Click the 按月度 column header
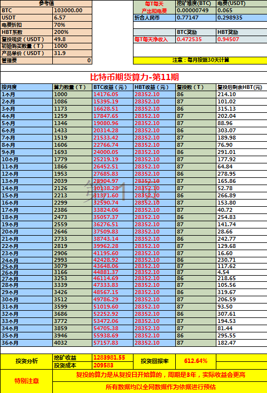Viewport: 267px width, 393px height. click(x=26, y=87)
